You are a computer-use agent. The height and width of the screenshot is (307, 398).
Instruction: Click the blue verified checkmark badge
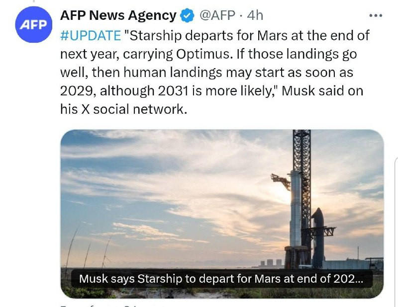pos(187,16)
